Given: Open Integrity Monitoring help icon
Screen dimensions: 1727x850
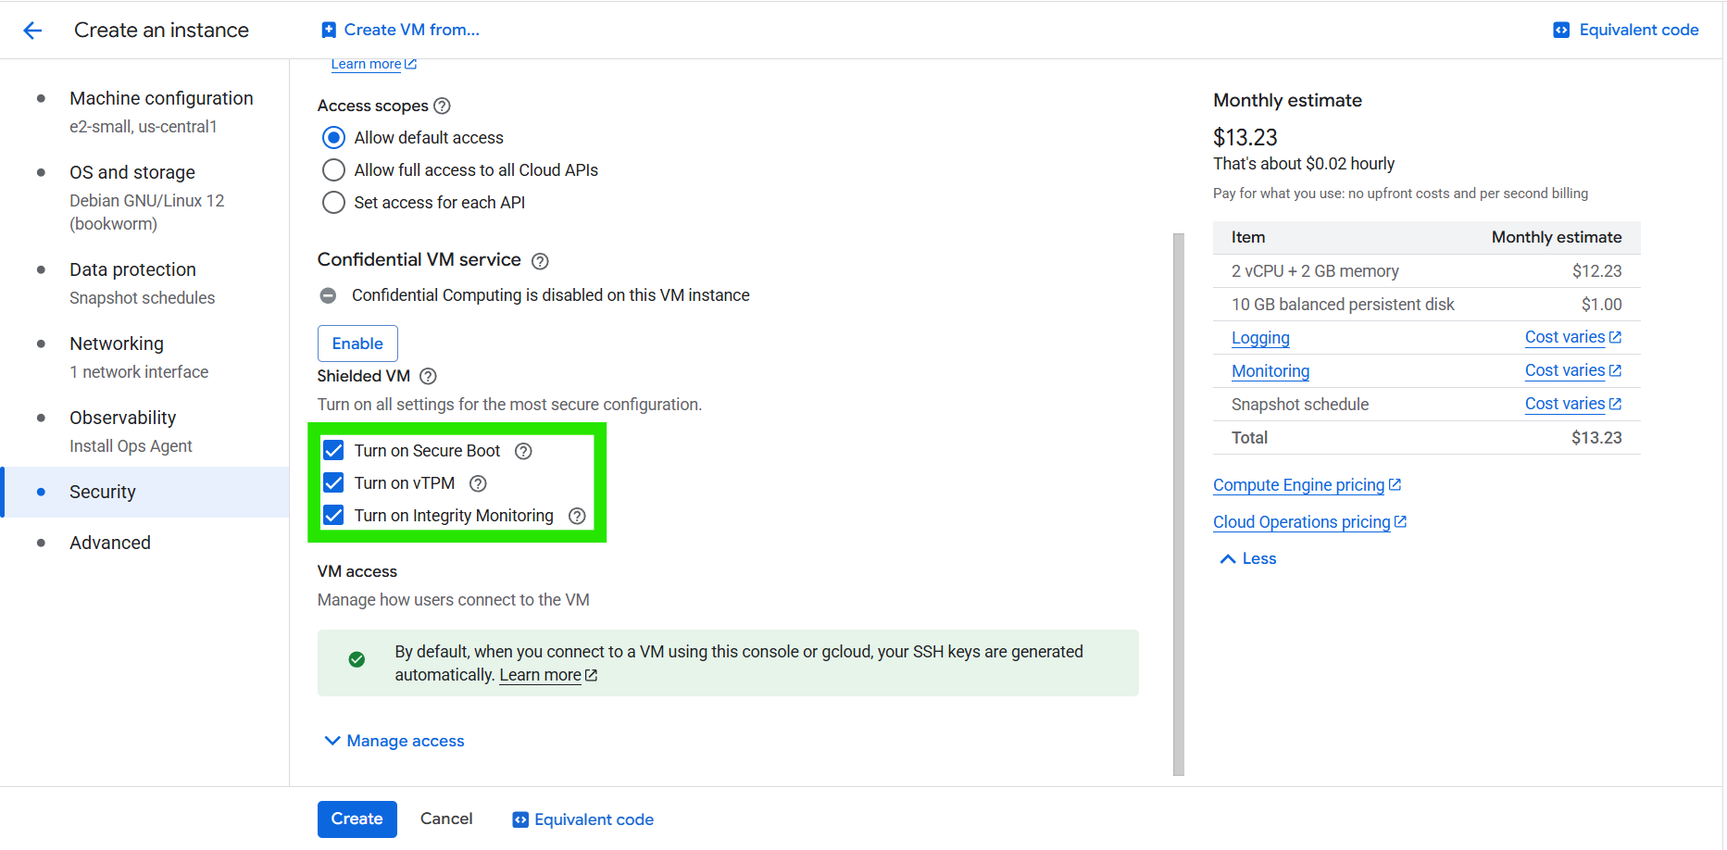Looking at the screenshot, I should 577,516.
